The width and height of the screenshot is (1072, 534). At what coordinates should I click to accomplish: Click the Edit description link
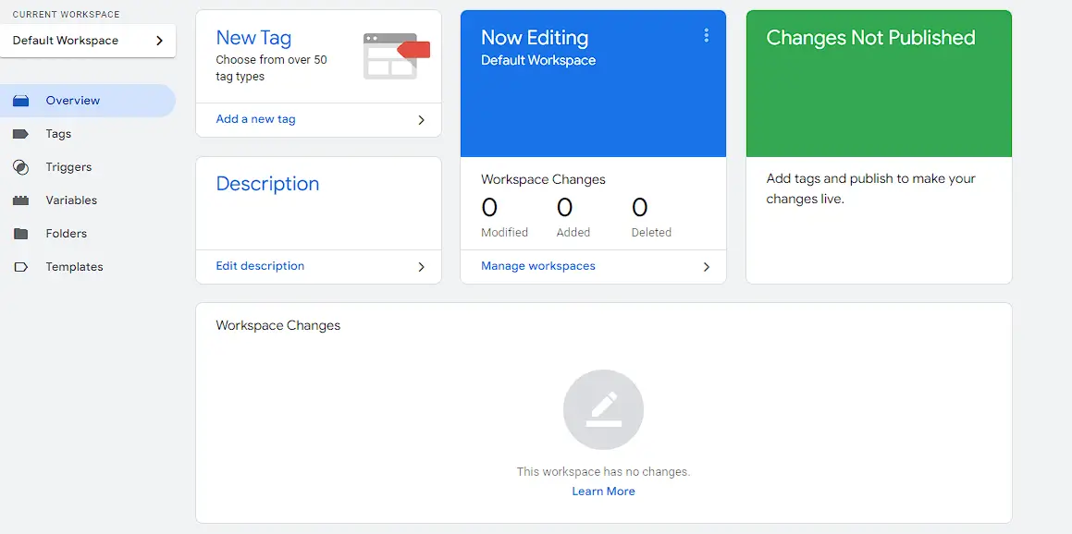260,266
